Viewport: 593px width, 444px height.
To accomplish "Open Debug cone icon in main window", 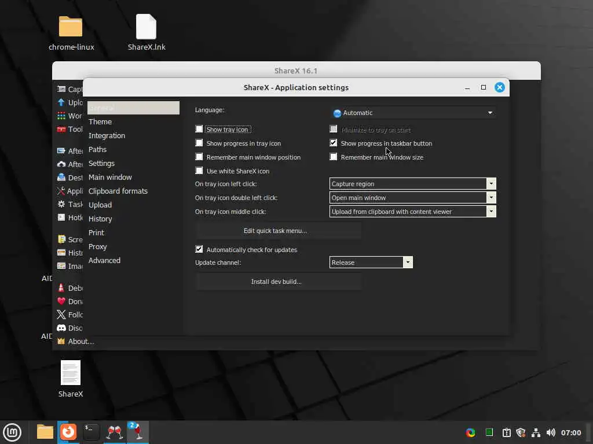I will (61, 288).
